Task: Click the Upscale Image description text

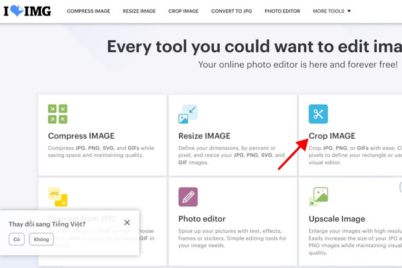Action: tap(355, 242)
